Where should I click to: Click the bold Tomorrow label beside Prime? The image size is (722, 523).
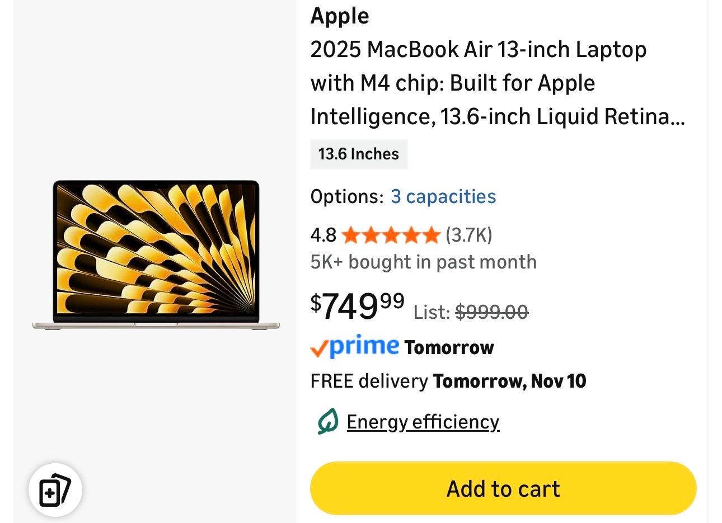(449, 347)
